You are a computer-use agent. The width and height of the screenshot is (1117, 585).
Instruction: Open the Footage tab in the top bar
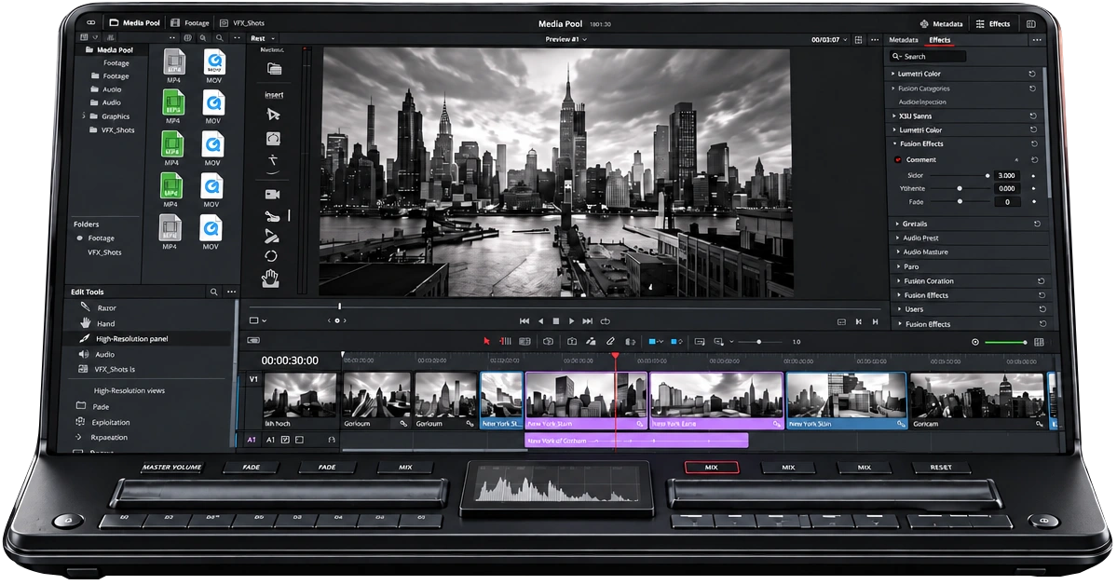pos(190,22)
